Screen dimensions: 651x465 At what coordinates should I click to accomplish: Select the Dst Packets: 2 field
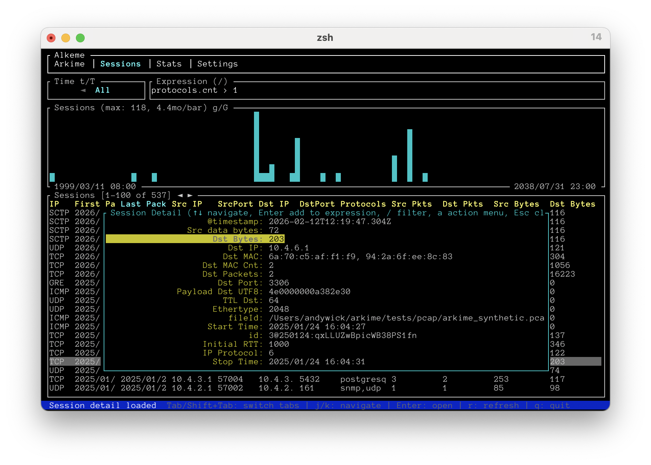238,274
